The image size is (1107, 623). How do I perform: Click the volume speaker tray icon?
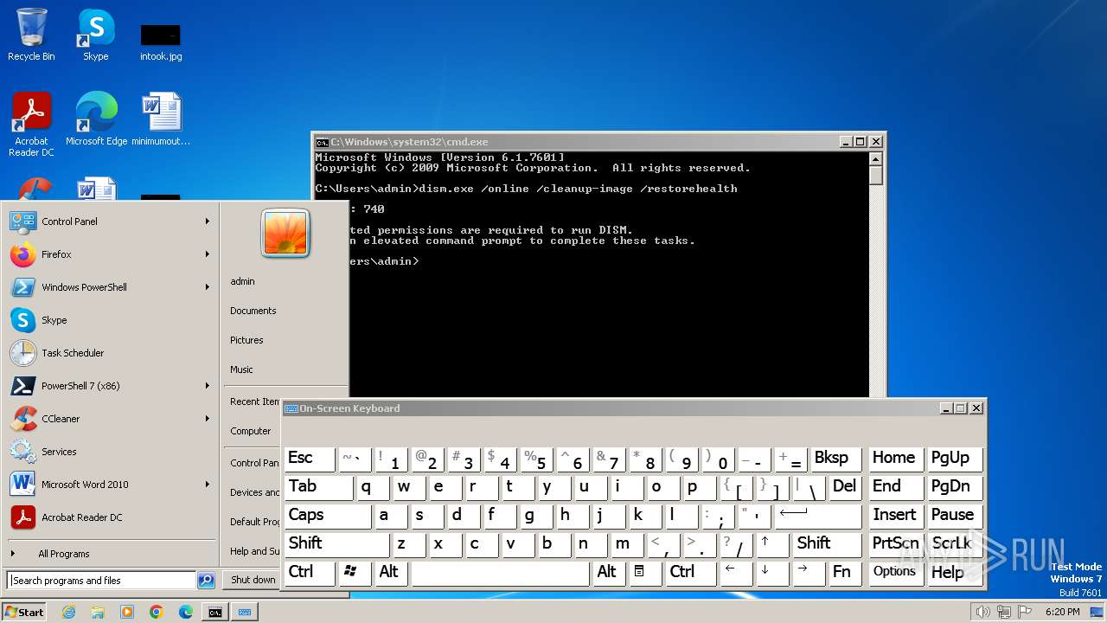[982, 612]
